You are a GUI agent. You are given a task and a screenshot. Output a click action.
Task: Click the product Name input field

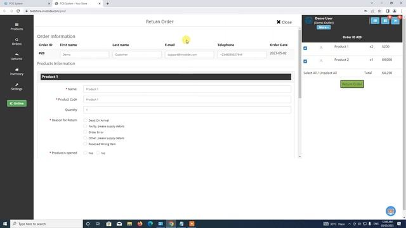187,89
